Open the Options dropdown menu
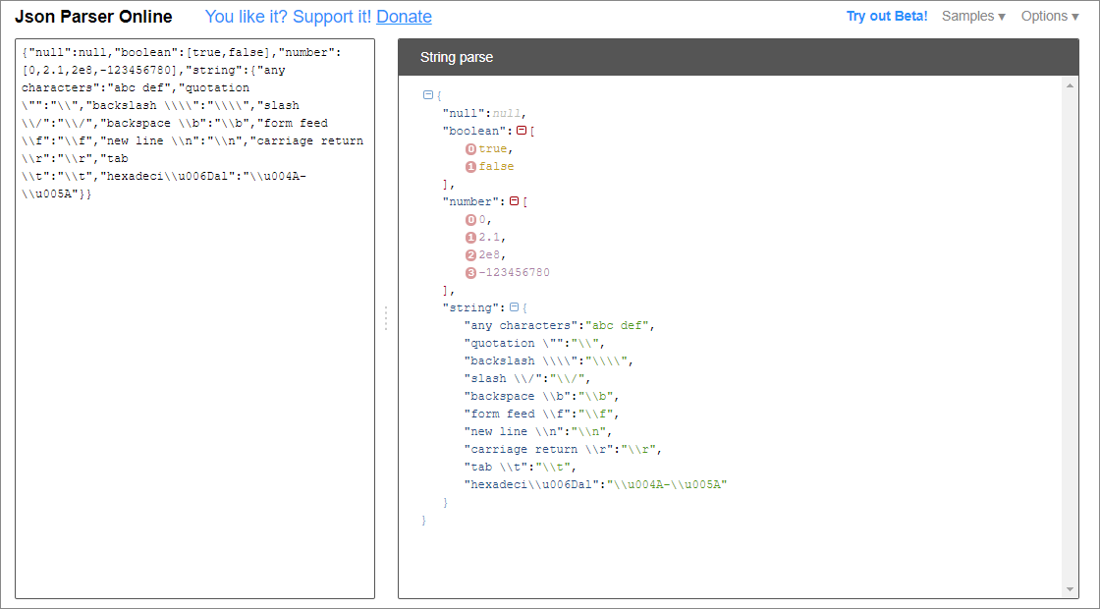The width and height of the screenshot is (1100, 609). pos(1050,16)
